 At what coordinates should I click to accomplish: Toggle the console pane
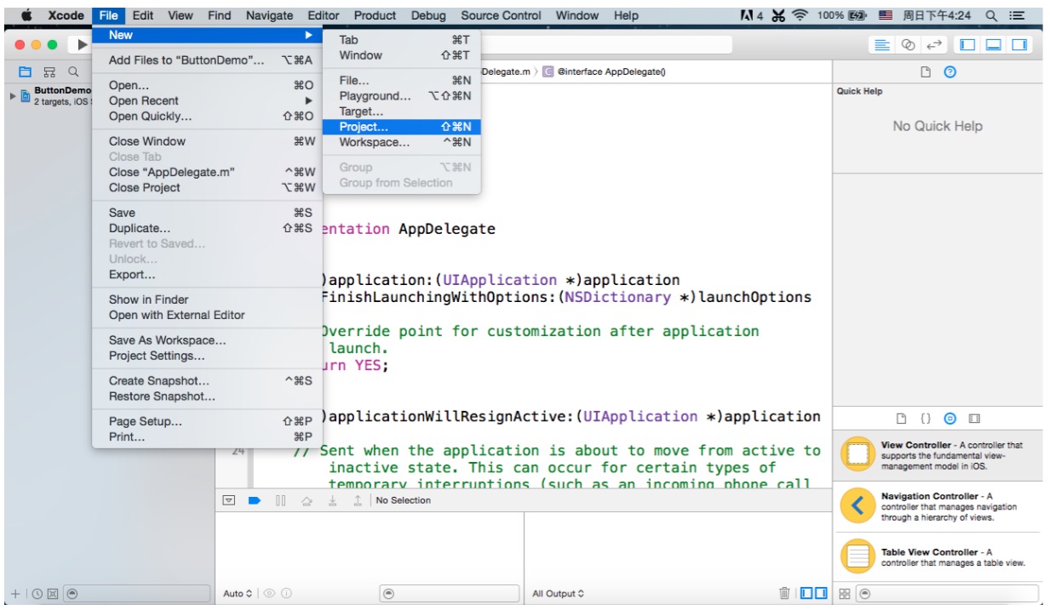pos(821,593)
